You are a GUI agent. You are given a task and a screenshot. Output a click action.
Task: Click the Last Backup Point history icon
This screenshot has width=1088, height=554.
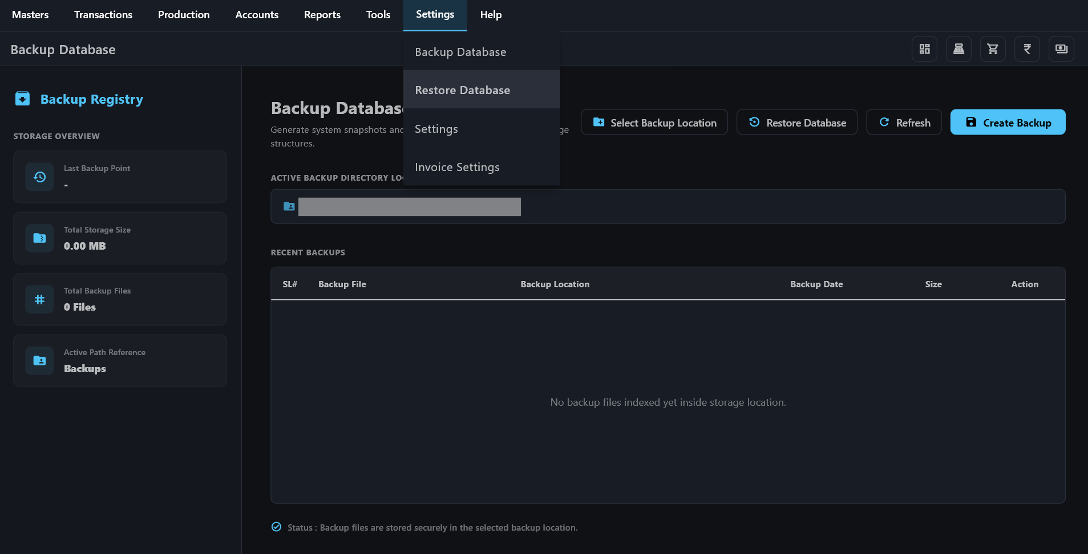coord(39,177)
